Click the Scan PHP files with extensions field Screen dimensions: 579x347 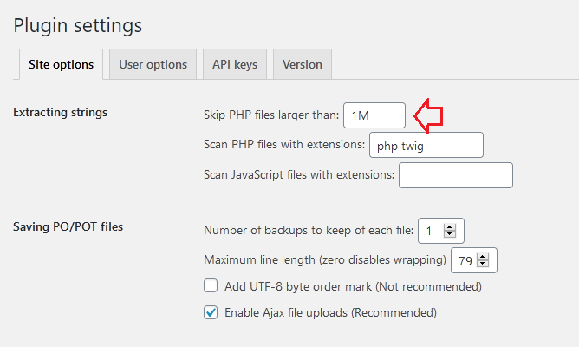[426, 145]
